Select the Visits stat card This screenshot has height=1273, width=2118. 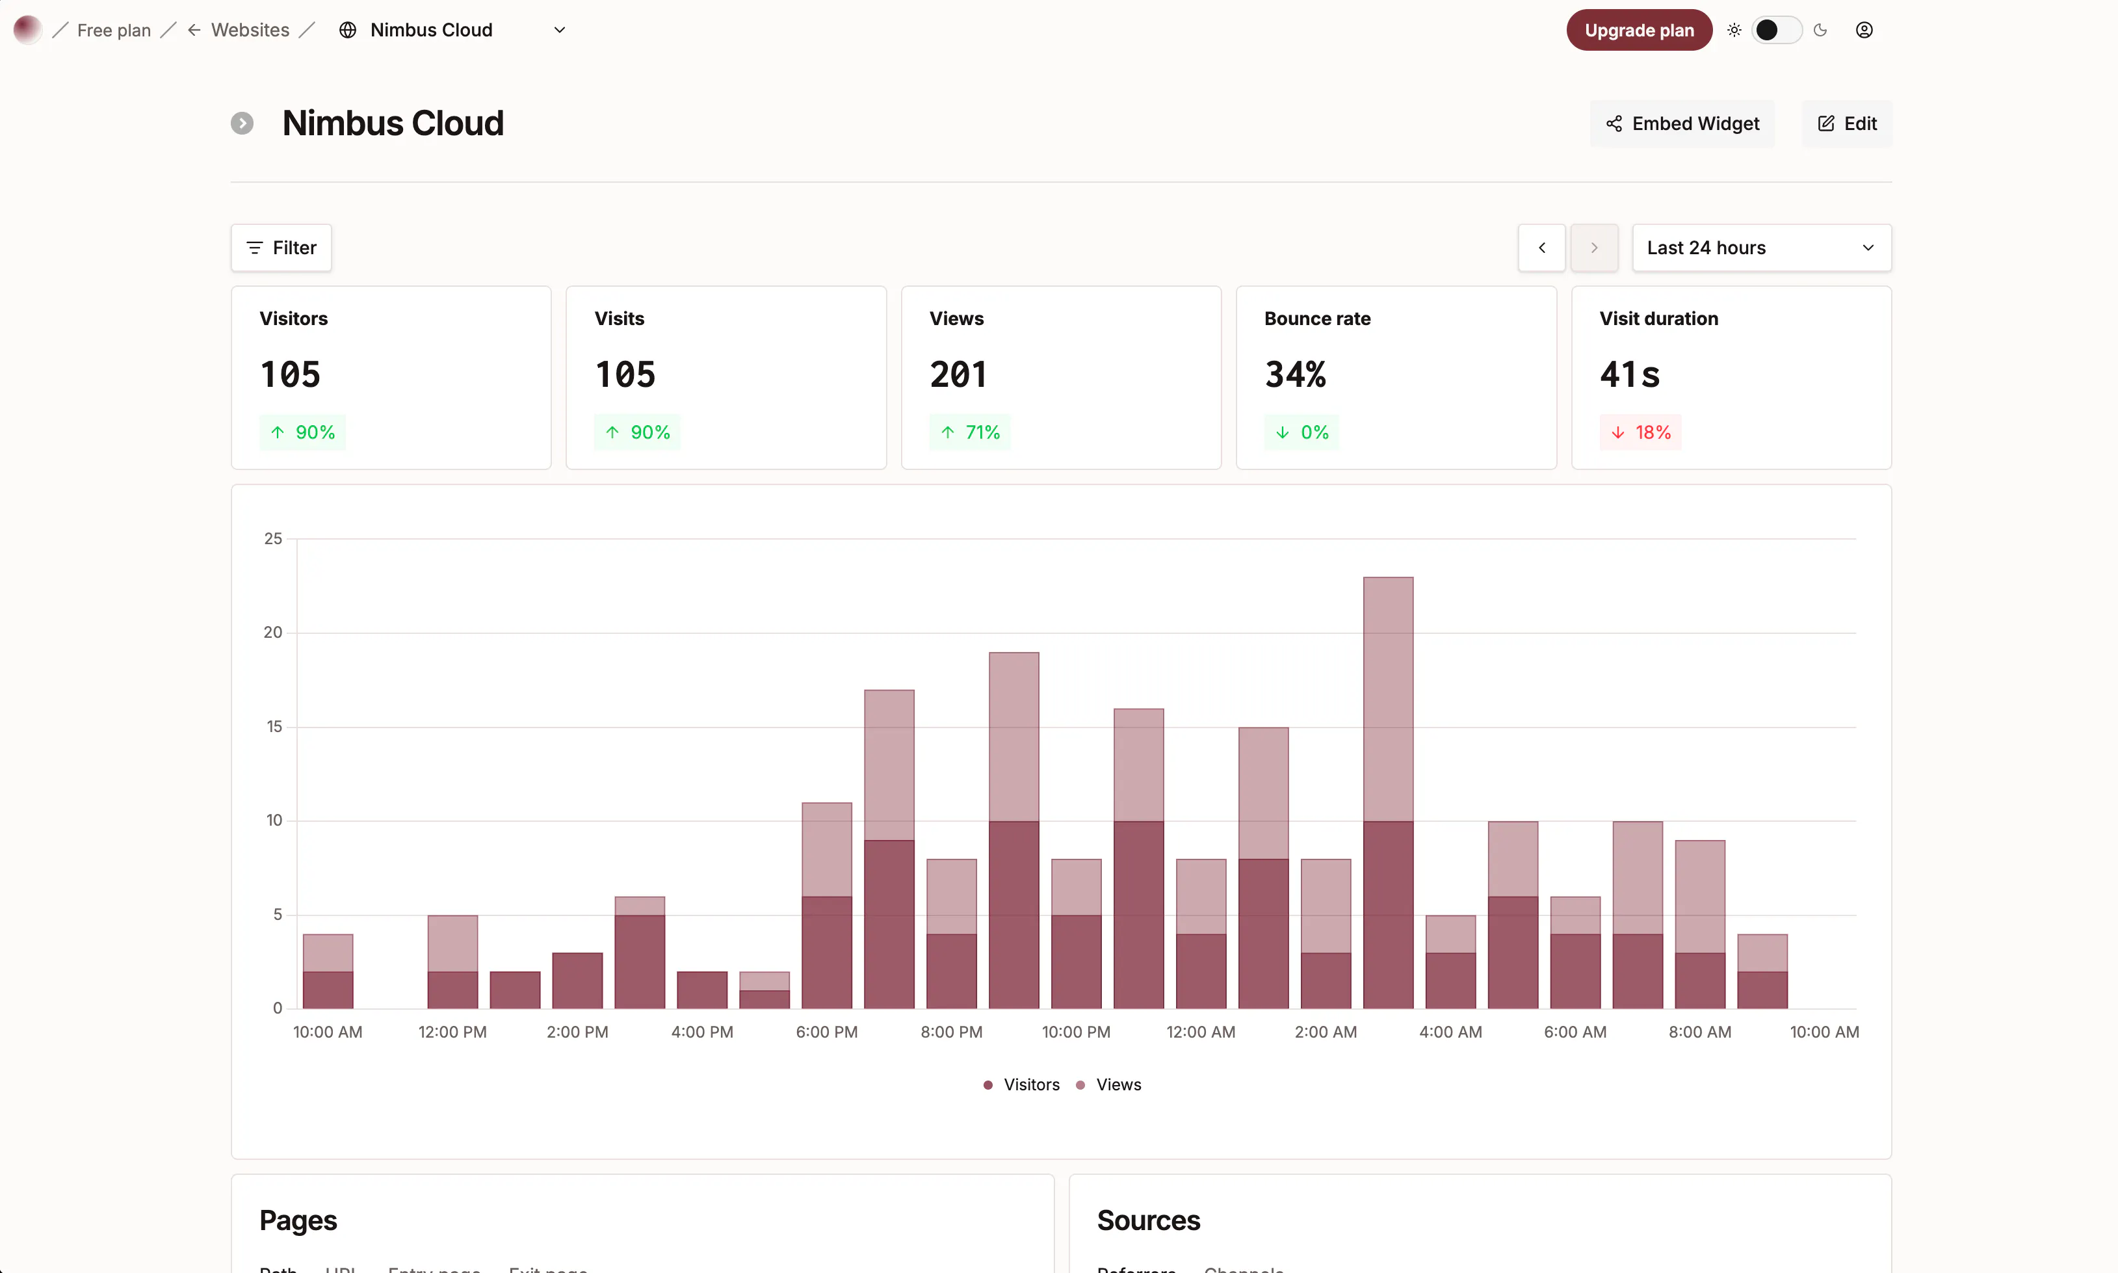(726, 378)
